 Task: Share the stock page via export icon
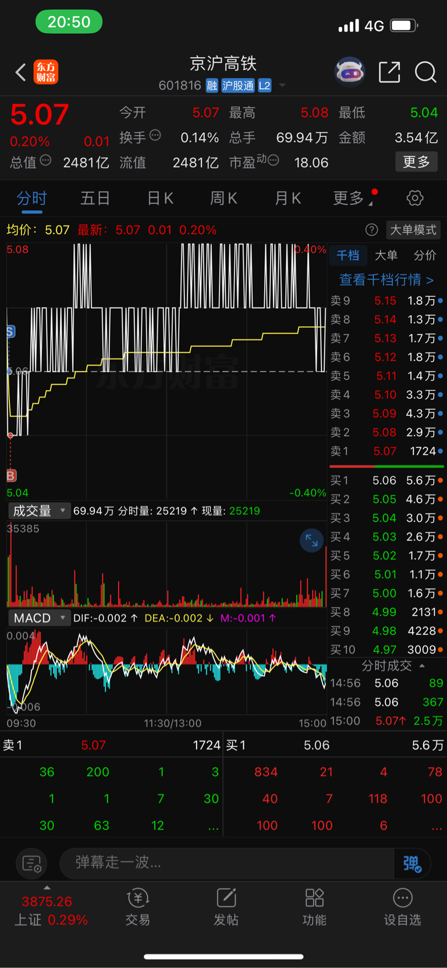pyautogui.click(x=389, y=72)
